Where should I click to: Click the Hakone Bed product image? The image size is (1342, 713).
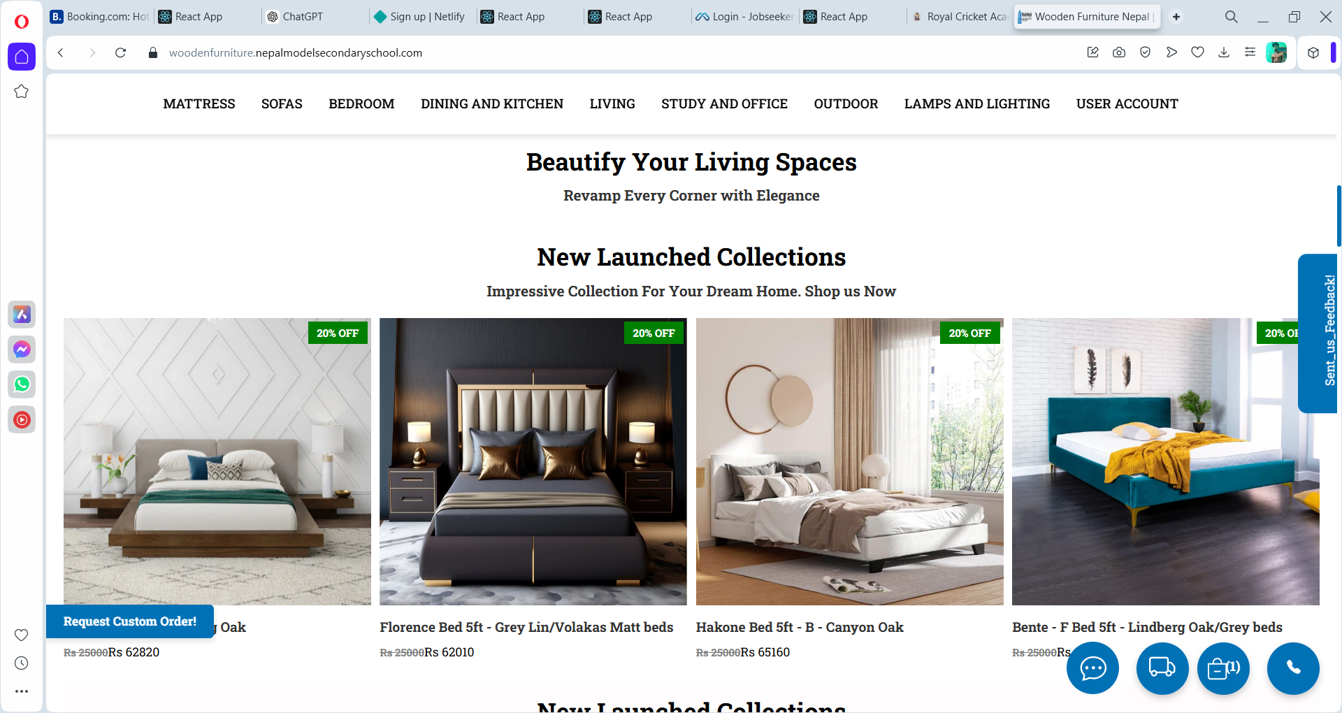(849, 461)
